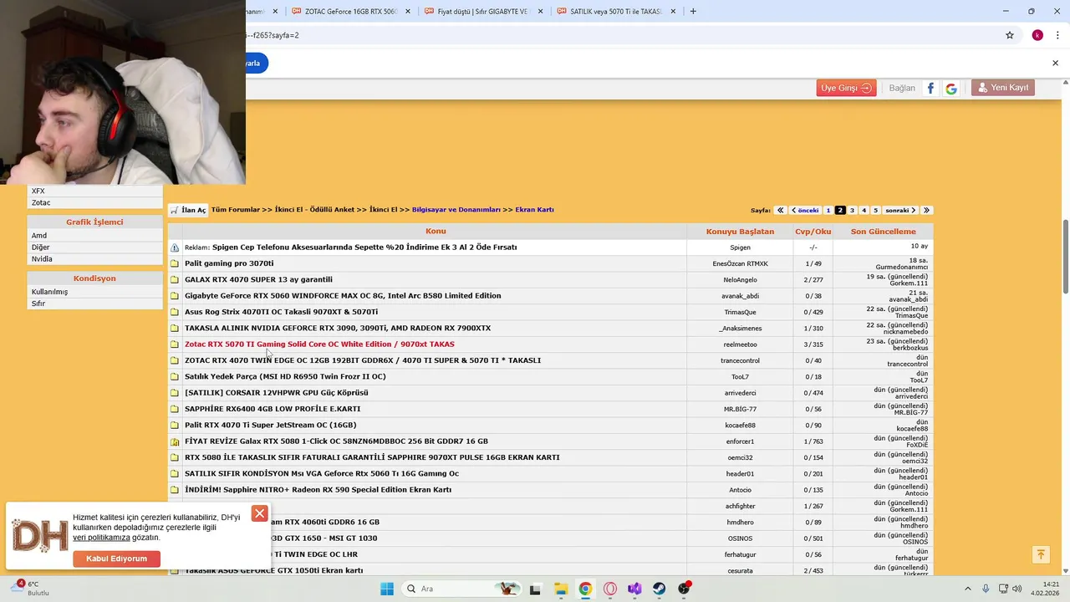Open Asus Rog Strix 4070TI OC topic
Viewport: 1070px width, 602px height.
[281, 312]
